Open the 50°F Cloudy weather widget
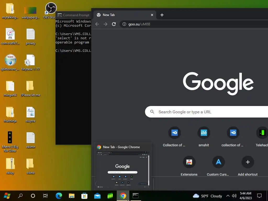The width and height of the screenshot is (268, 201). [207, 196]
